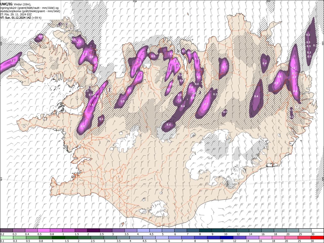The height and width of the screenshot is (243, 324).
Task: Choose the bright red swatch labeled 30 on rain scale
Action: [317, 237]
